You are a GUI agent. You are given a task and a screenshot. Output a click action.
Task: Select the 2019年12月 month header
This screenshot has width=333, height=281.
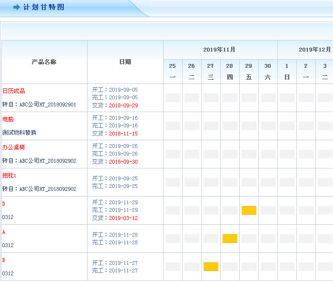[x=314, y=50]
